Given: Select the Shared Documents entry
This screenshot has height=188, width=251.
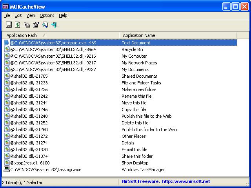Looking at the screenshot, I should click(x=139, y=76).
